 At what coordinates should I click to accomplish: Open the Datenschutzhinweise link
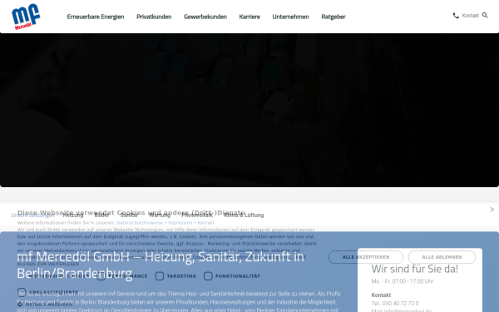click(140, 223)
